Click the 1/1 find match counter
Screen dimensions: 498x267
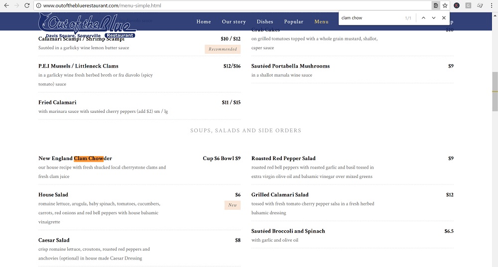(x=408, y=18)
